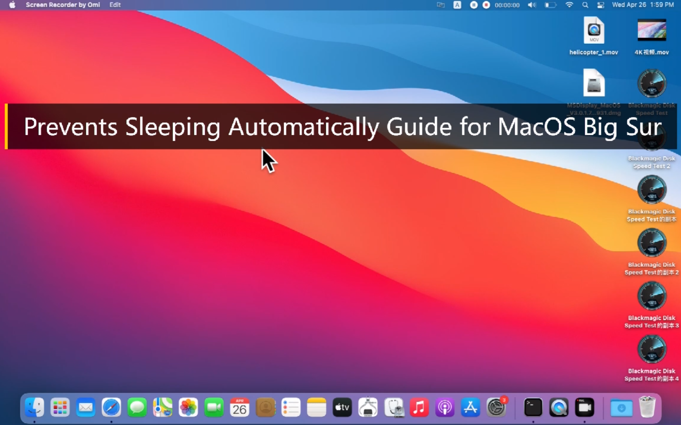Open Safari from the Dock
The image size is (681, 425).
point(111,407)
